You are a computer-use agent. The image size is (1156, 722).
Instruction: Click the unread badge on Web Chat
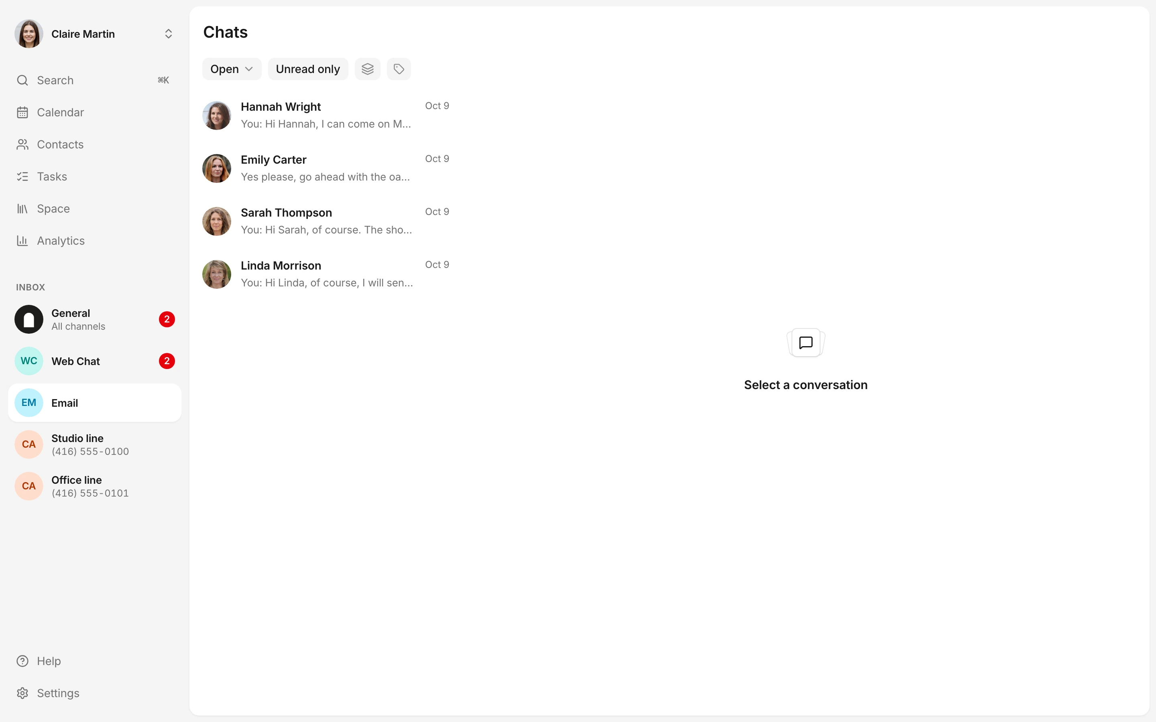[x=167, y=361]
